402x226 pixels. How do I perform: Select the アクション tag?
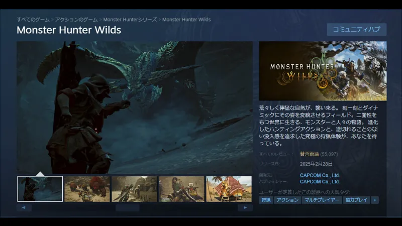click(x=287, y=200)
